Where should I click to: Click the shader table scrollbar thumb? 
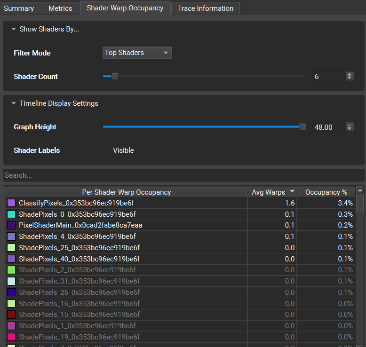coord(360,203)
